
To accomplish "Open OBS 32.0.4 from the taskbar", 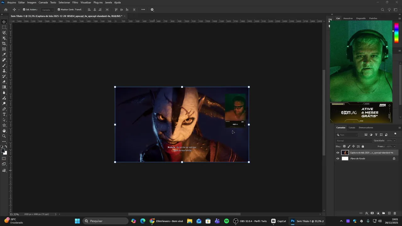I will pyautogui.click(x=250, y=221).
